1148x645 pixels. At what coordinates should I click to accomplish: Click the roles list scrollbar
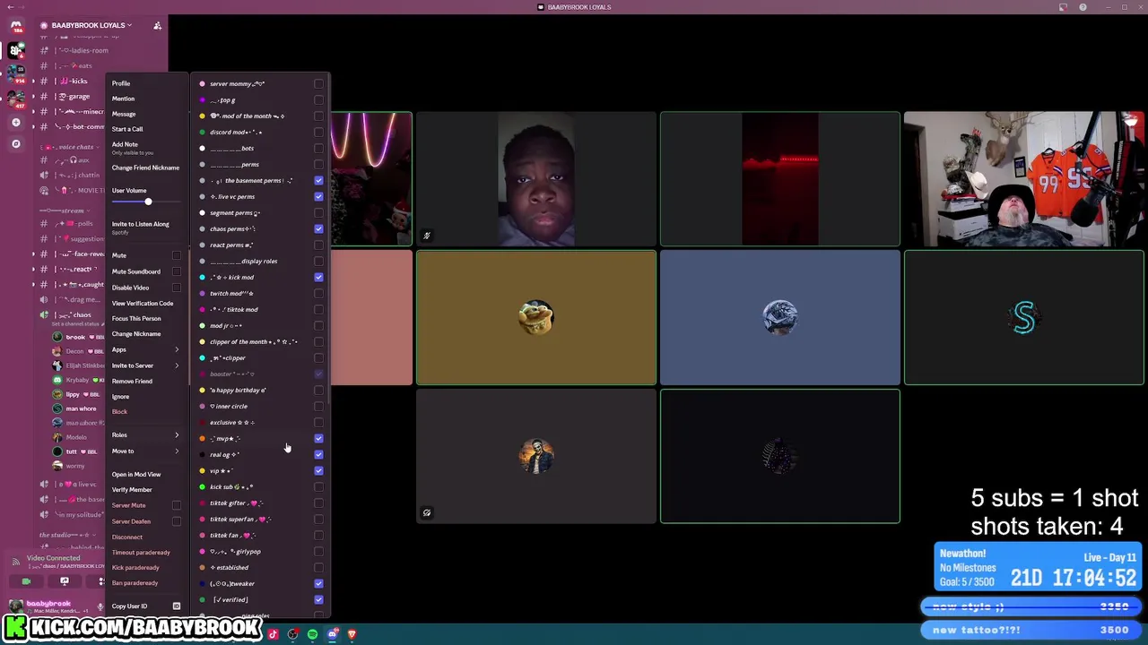coord(328,237)
